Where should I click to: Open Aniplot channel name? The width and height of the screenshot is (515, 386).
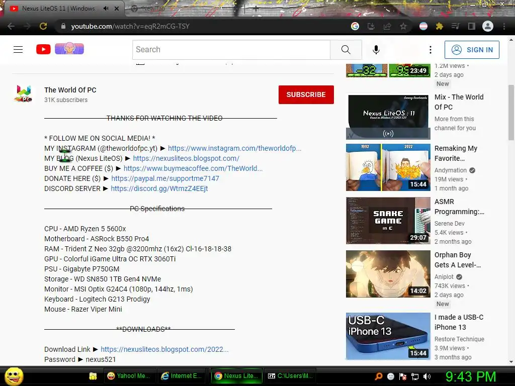[444, 277]
